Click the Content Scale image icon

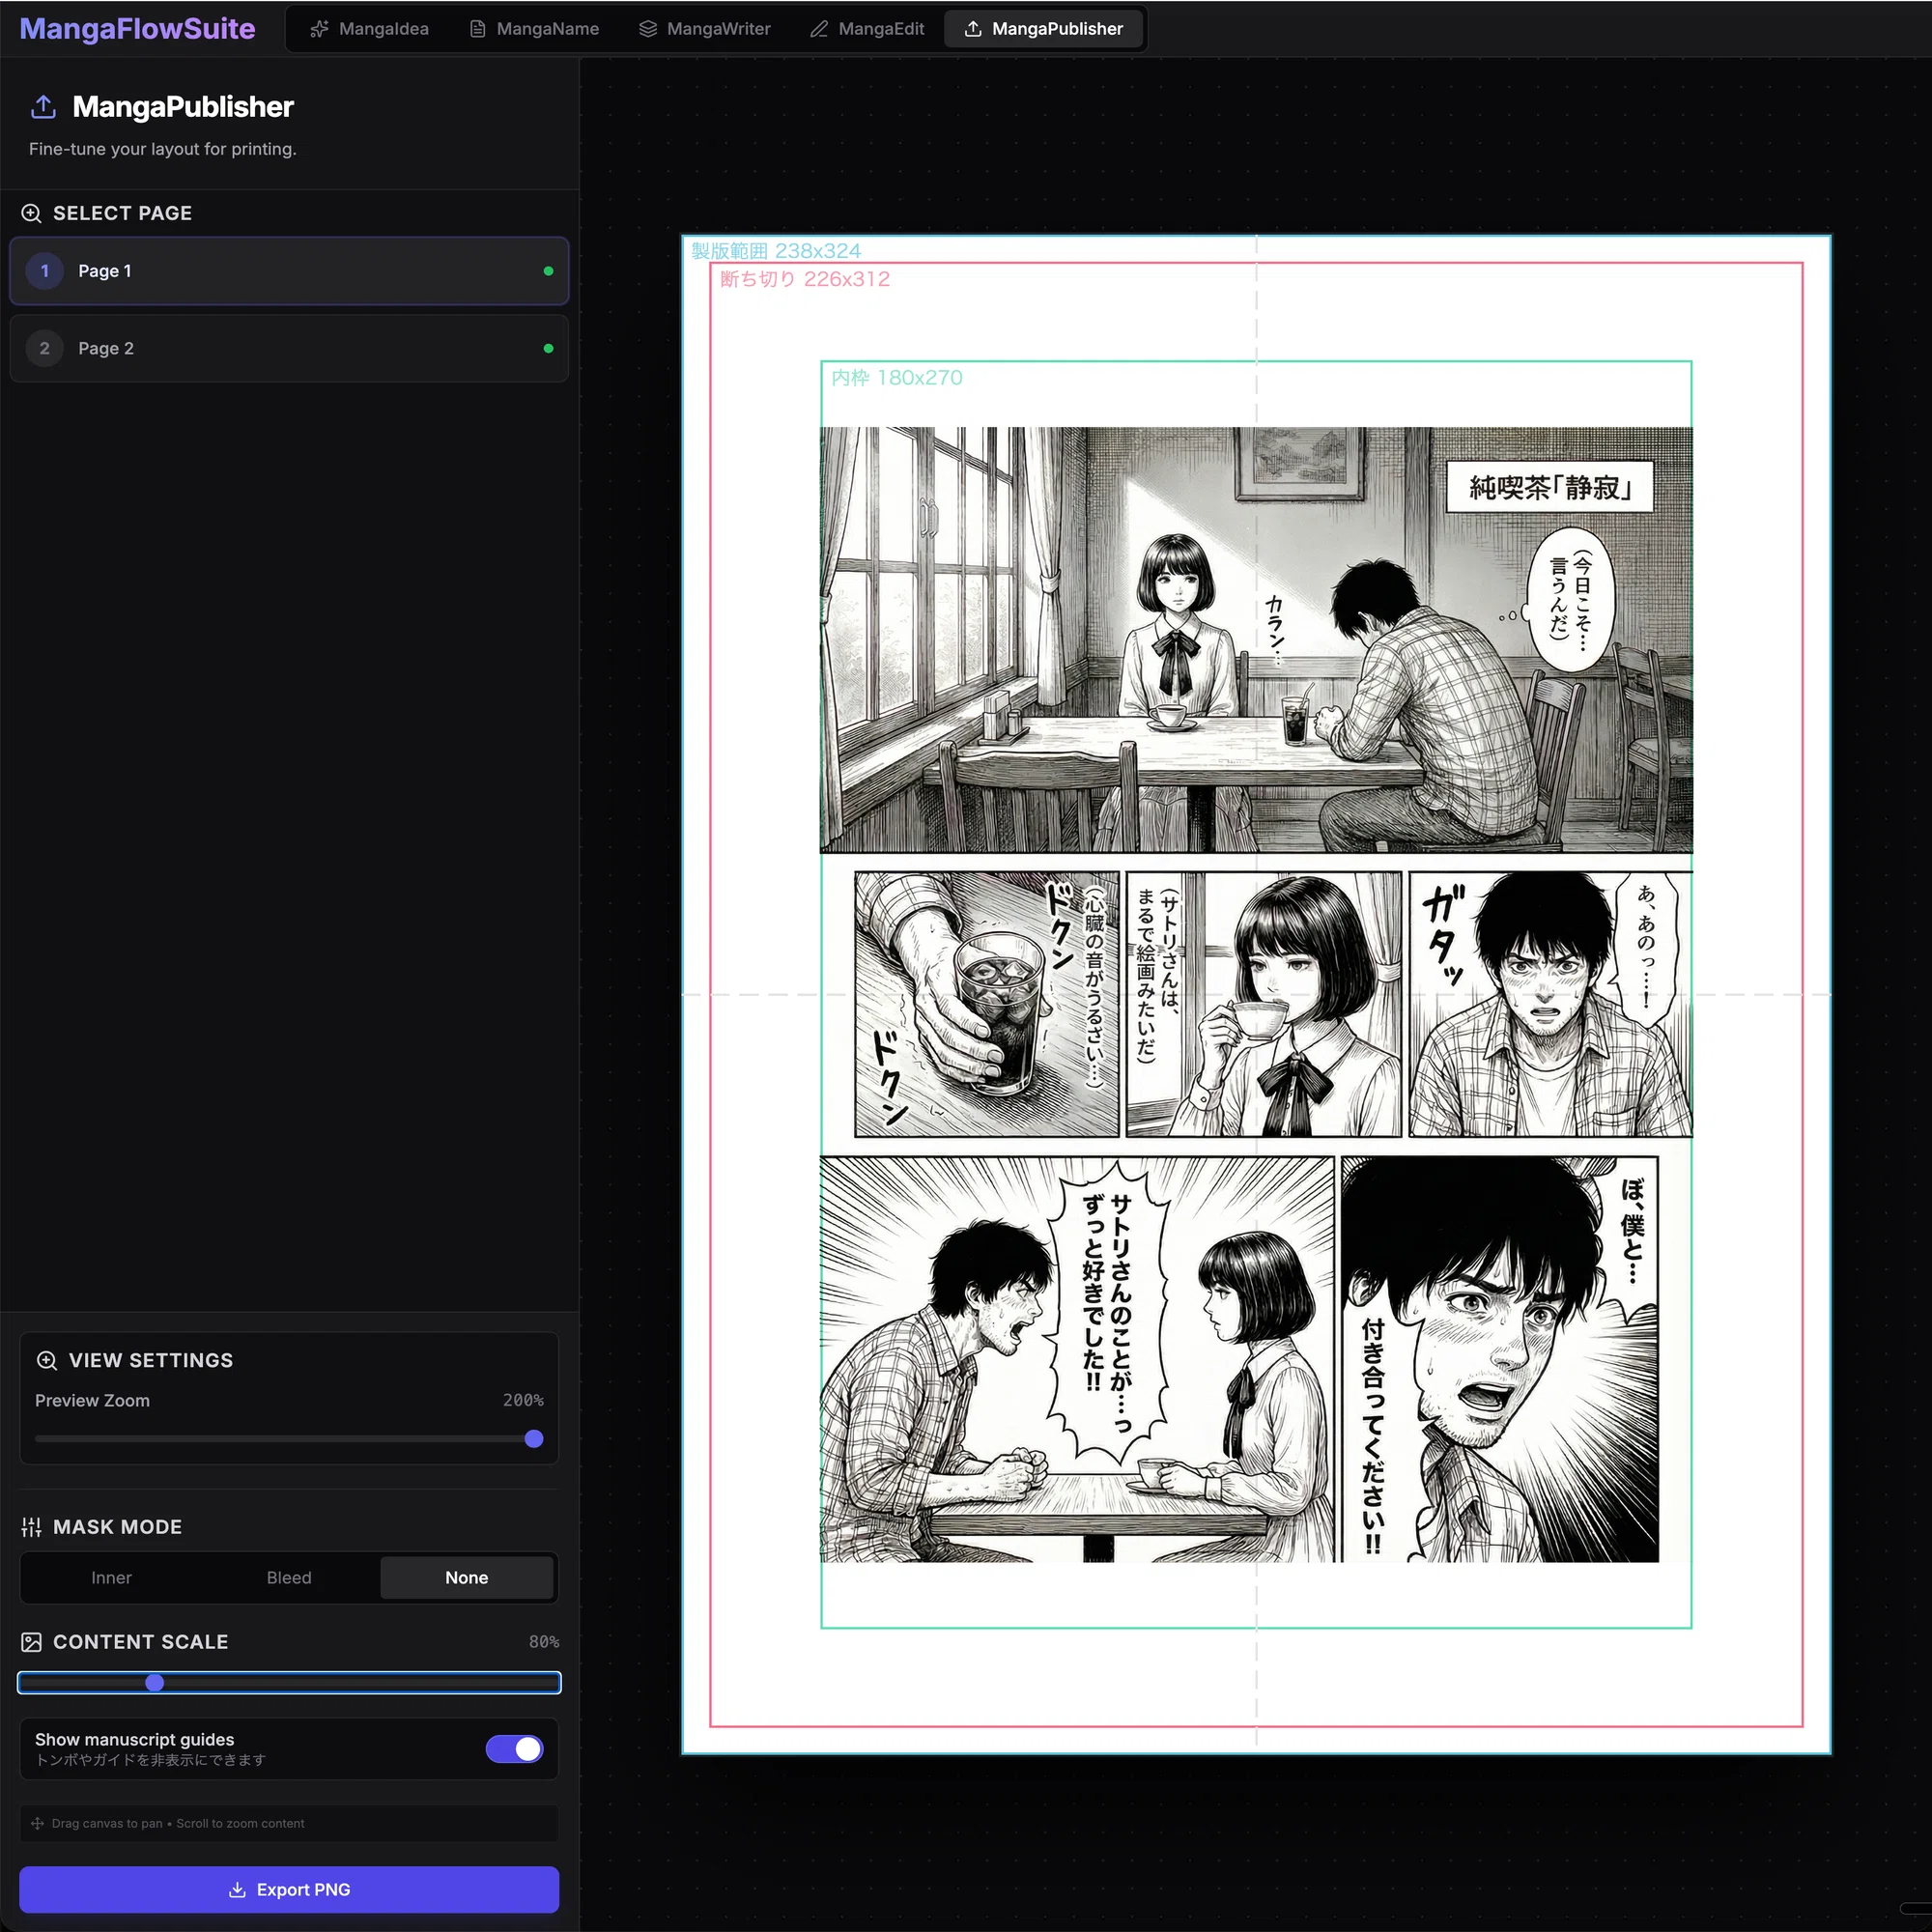[x=31, y=1642]
